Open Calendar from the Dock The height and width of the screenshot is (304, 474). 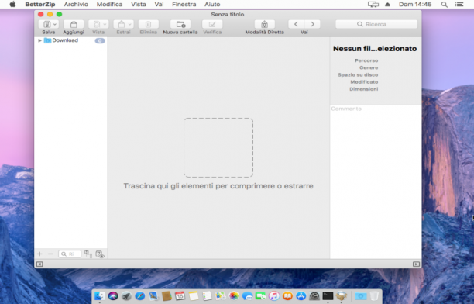[180, 295]
